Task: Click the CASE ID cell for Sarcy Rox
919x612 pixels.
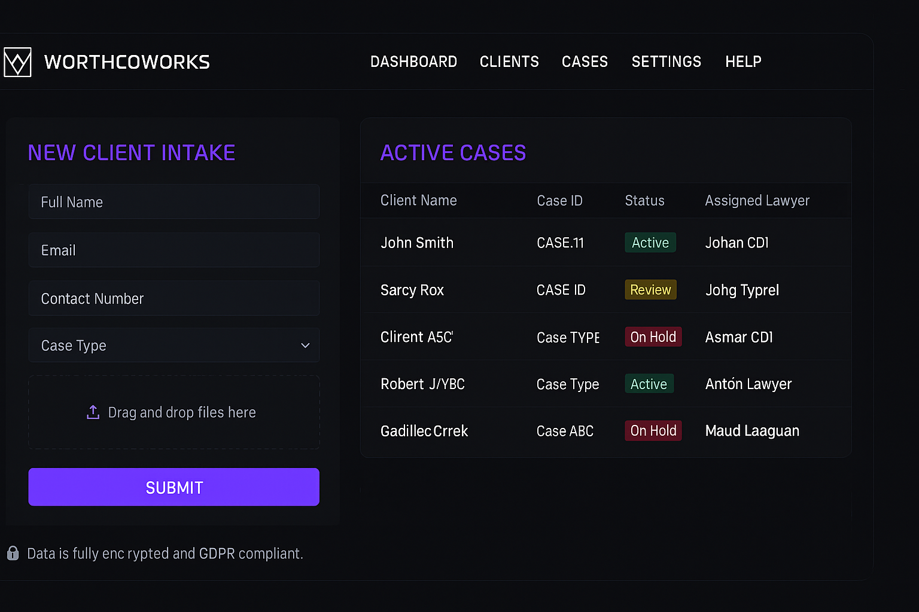Action: (x=561, y=290)
